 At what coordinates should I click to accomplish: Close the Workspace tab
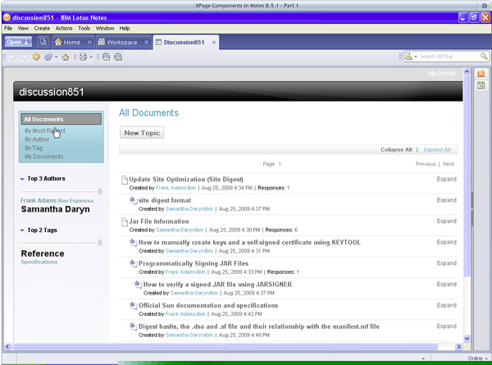point(146,42)
